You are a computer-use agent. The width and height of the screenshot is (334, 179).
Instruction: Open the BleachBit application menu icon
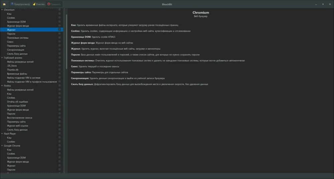coord(4,4)
